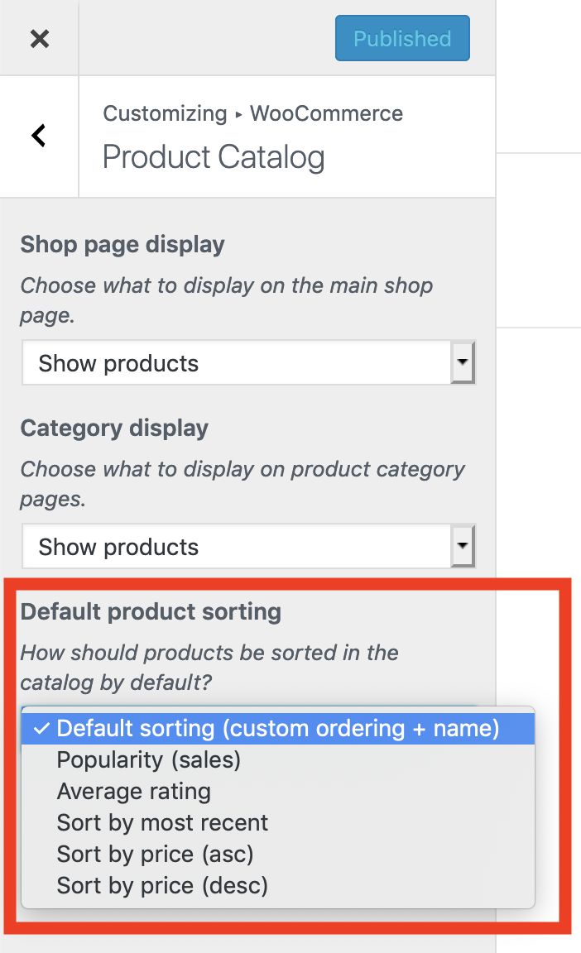Choose Sort by price (desc) option
581x953 pixels.
point(161,885)
